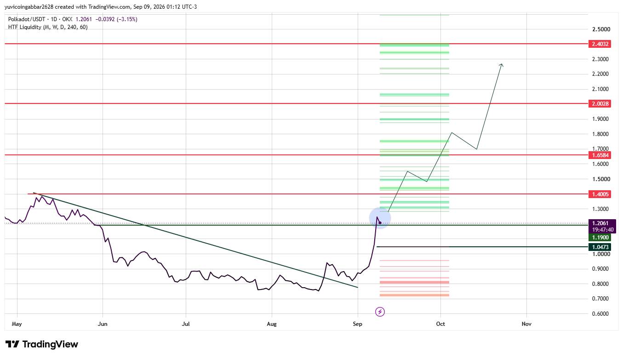Open the HTF Liquidity indicator legend

[48, 27]
